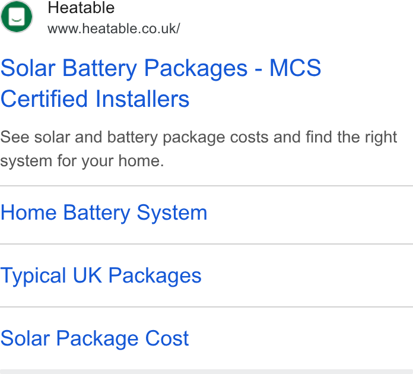Viewport: 413px width, 374px height.
Task: Click the word Installers ending the headline
Action: pos(142,99)
